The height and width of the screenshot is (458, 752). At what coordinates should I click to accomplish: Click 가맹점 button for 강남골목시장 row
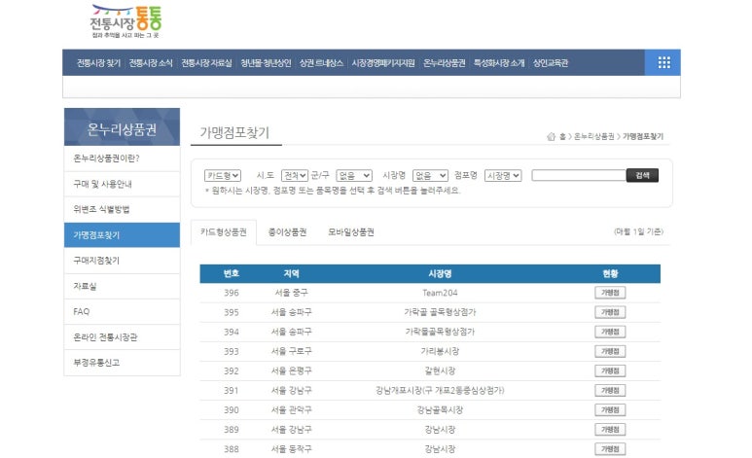coord(610,410)
